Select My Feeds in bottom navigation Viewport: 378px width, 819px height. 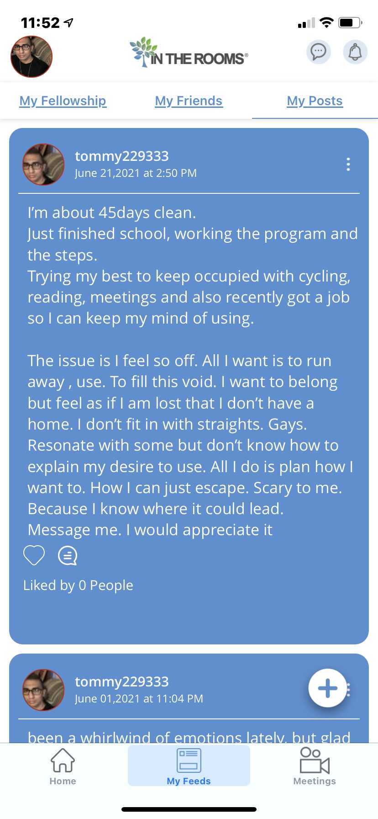point(189,766)
